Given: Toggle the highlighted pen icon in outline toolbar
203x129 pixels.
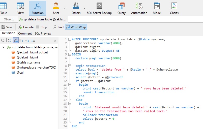Looking at the screenshot, I should coord(16,40).
